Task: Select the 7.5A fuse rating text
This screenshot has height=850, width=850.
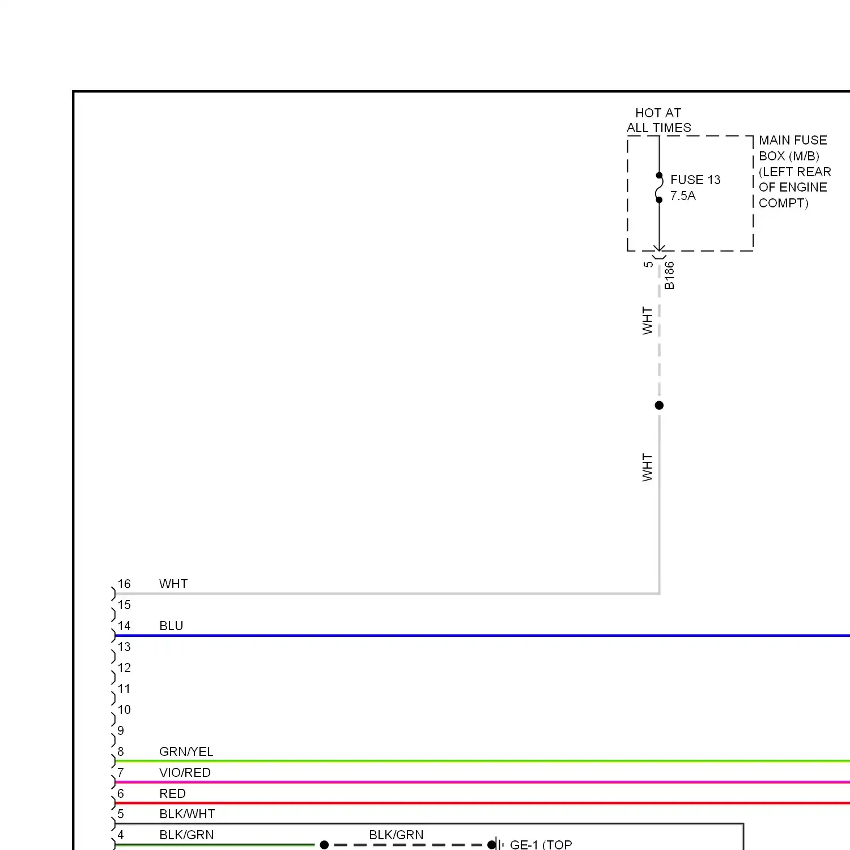Action: 683,195
